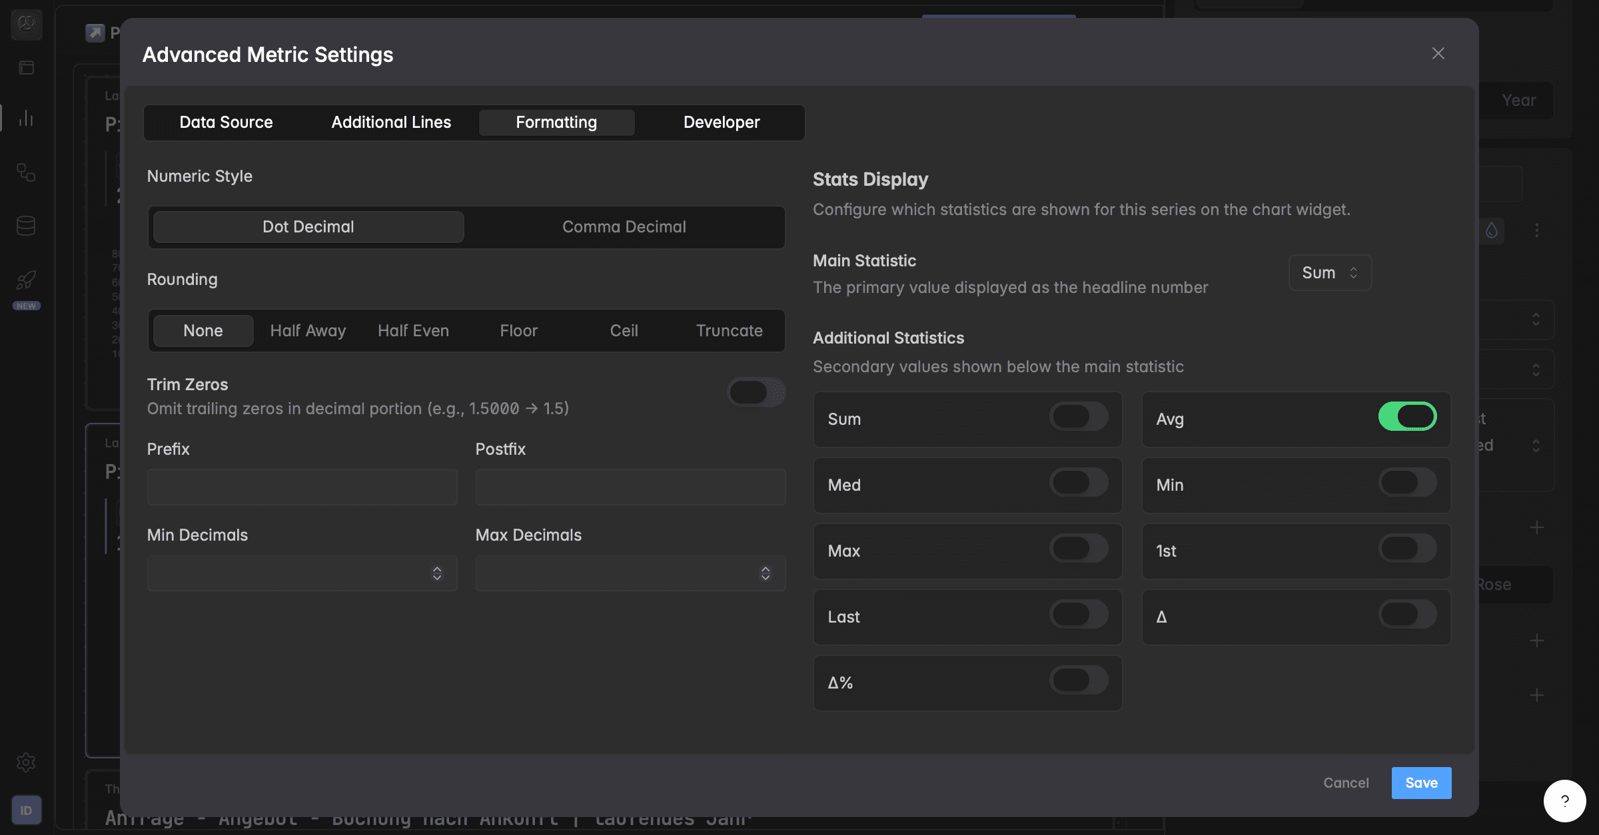Switch to the Additional Lines tab
Viewport: 1599px width, 835px height.
pos(391,123)
